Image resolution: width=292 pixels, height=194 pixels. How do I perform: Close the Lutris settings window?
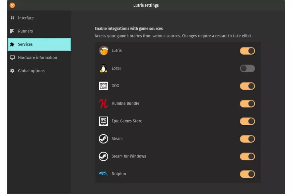pos(12,5)
